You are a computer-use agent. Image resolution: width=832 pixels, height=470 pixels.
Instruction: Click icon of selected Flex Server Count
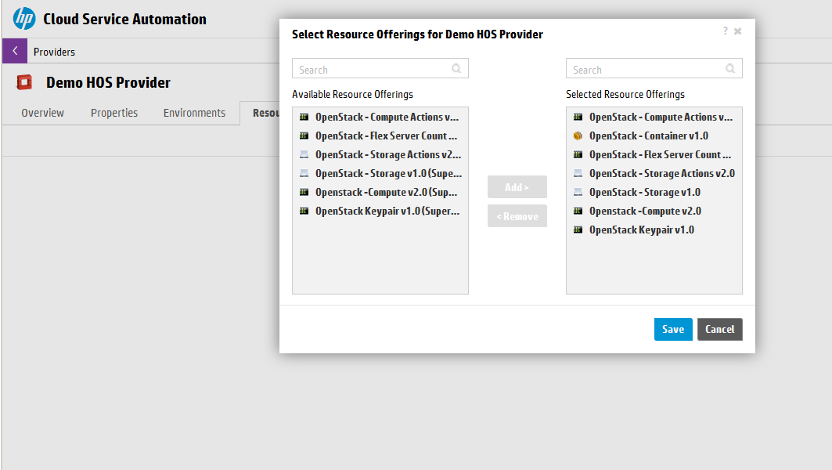pos(578,154)
